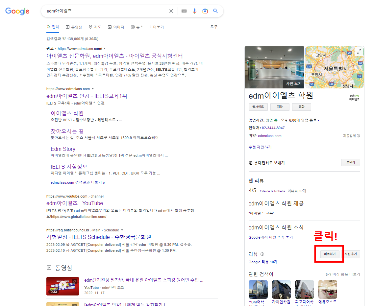Click edmclass.com 검색결과 더보기 link
The image size is (374, 306).
pyautogui.click(x=78, y=182)
